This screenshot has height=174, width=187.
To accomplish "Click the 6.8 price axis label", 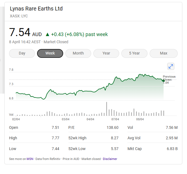I will coord(11,98).
